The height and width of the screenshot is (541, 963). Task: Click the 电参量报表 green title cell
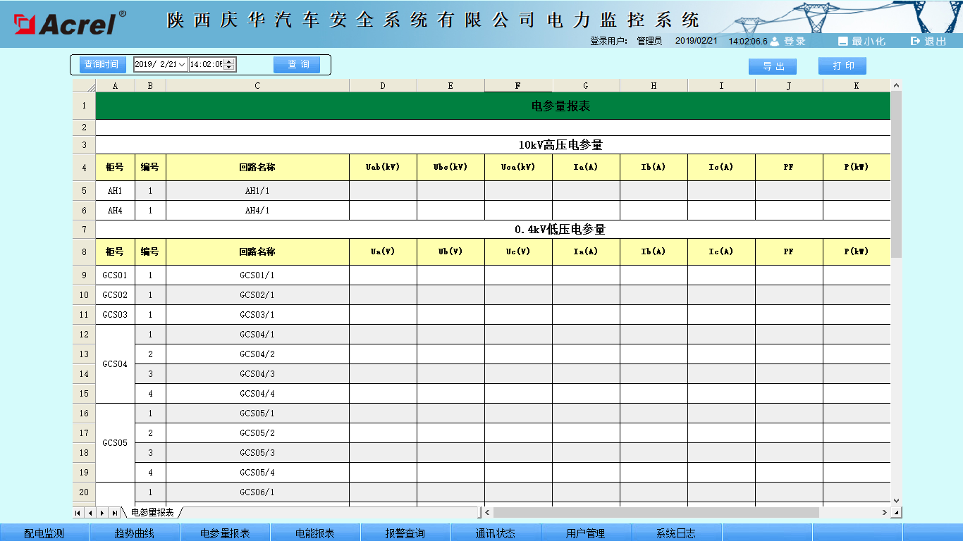tap(493, 106)
